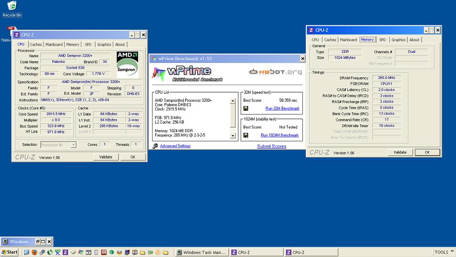Click the FSB:DRAM value CPU/11
The height and width of the screenshot is (257, 456).
tap(387, 83)
